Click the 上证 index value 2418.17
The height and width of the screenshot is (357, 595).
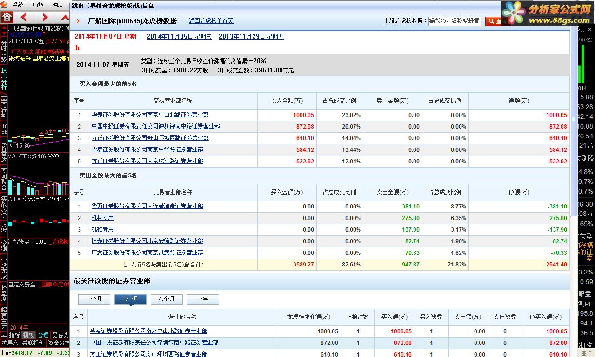(x=22, y=353)
